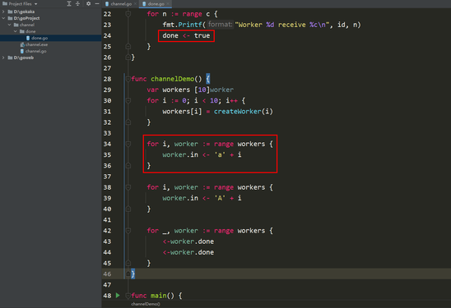Click line number 24 in gutter
The width and height of the screenshot is (451, 308).
pos(107,35)
